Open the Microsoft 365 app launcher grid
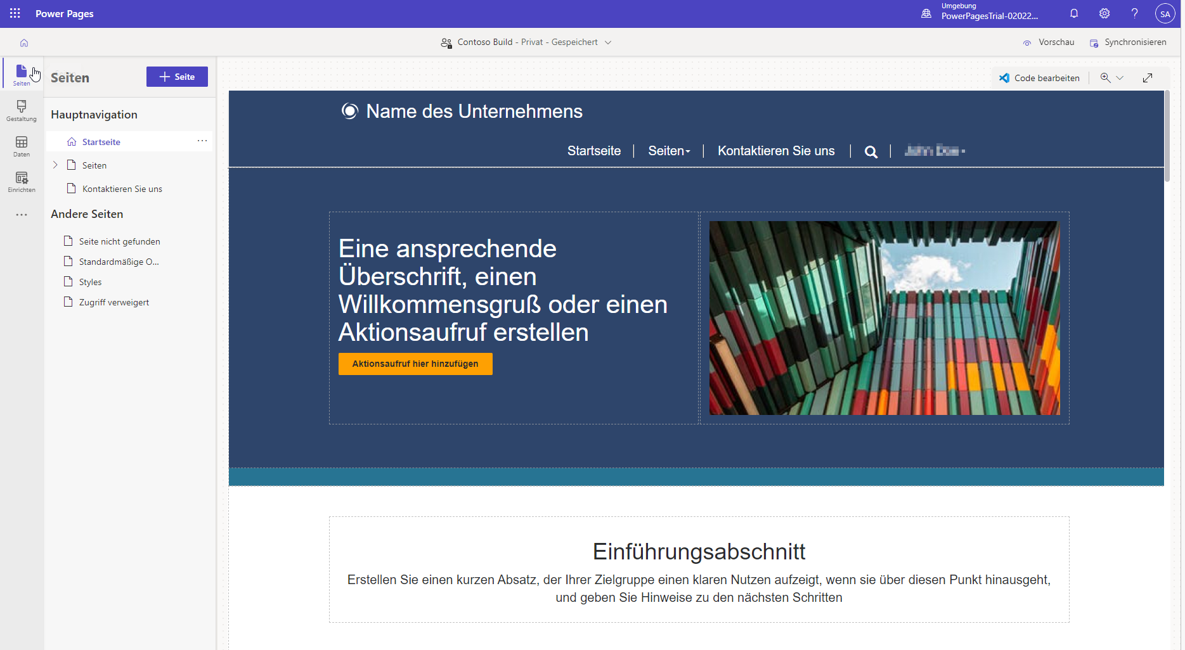Image resolution: width=1185 pixels, height=650 pixels. [x=14, y=13]
